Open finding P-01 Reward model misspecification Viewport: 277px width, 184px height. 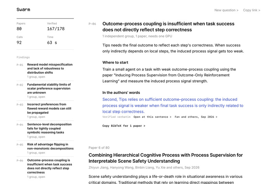45,71
